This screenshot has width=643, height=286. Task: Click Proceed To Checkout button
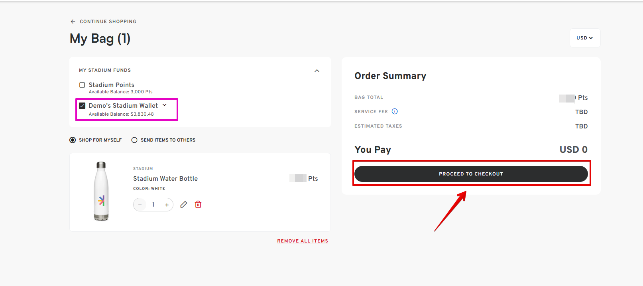pos(471,174)
